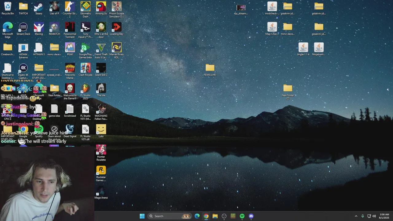The width and height of the screenshot is (393, 221).
Task: Select the modcheck Java file
Action: [272, 8]
